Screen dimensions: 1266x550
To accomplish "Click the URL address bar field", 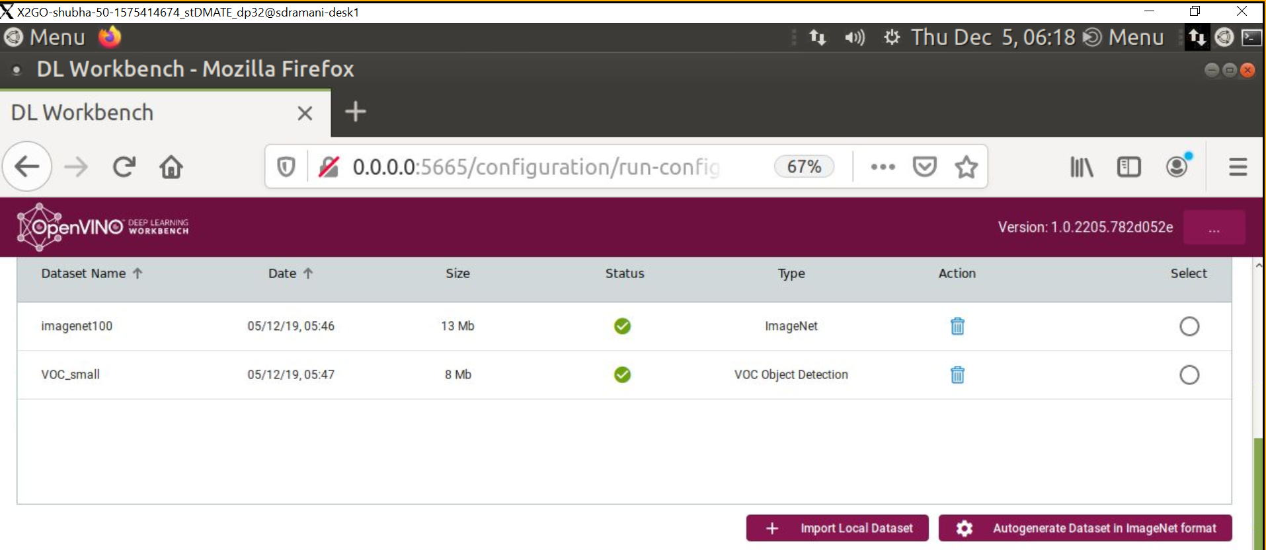I will tap(535, 167).
